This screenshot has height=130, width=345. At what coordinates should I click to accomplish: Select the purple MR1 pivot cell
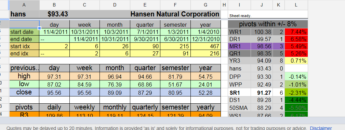(x=239, y=46)
